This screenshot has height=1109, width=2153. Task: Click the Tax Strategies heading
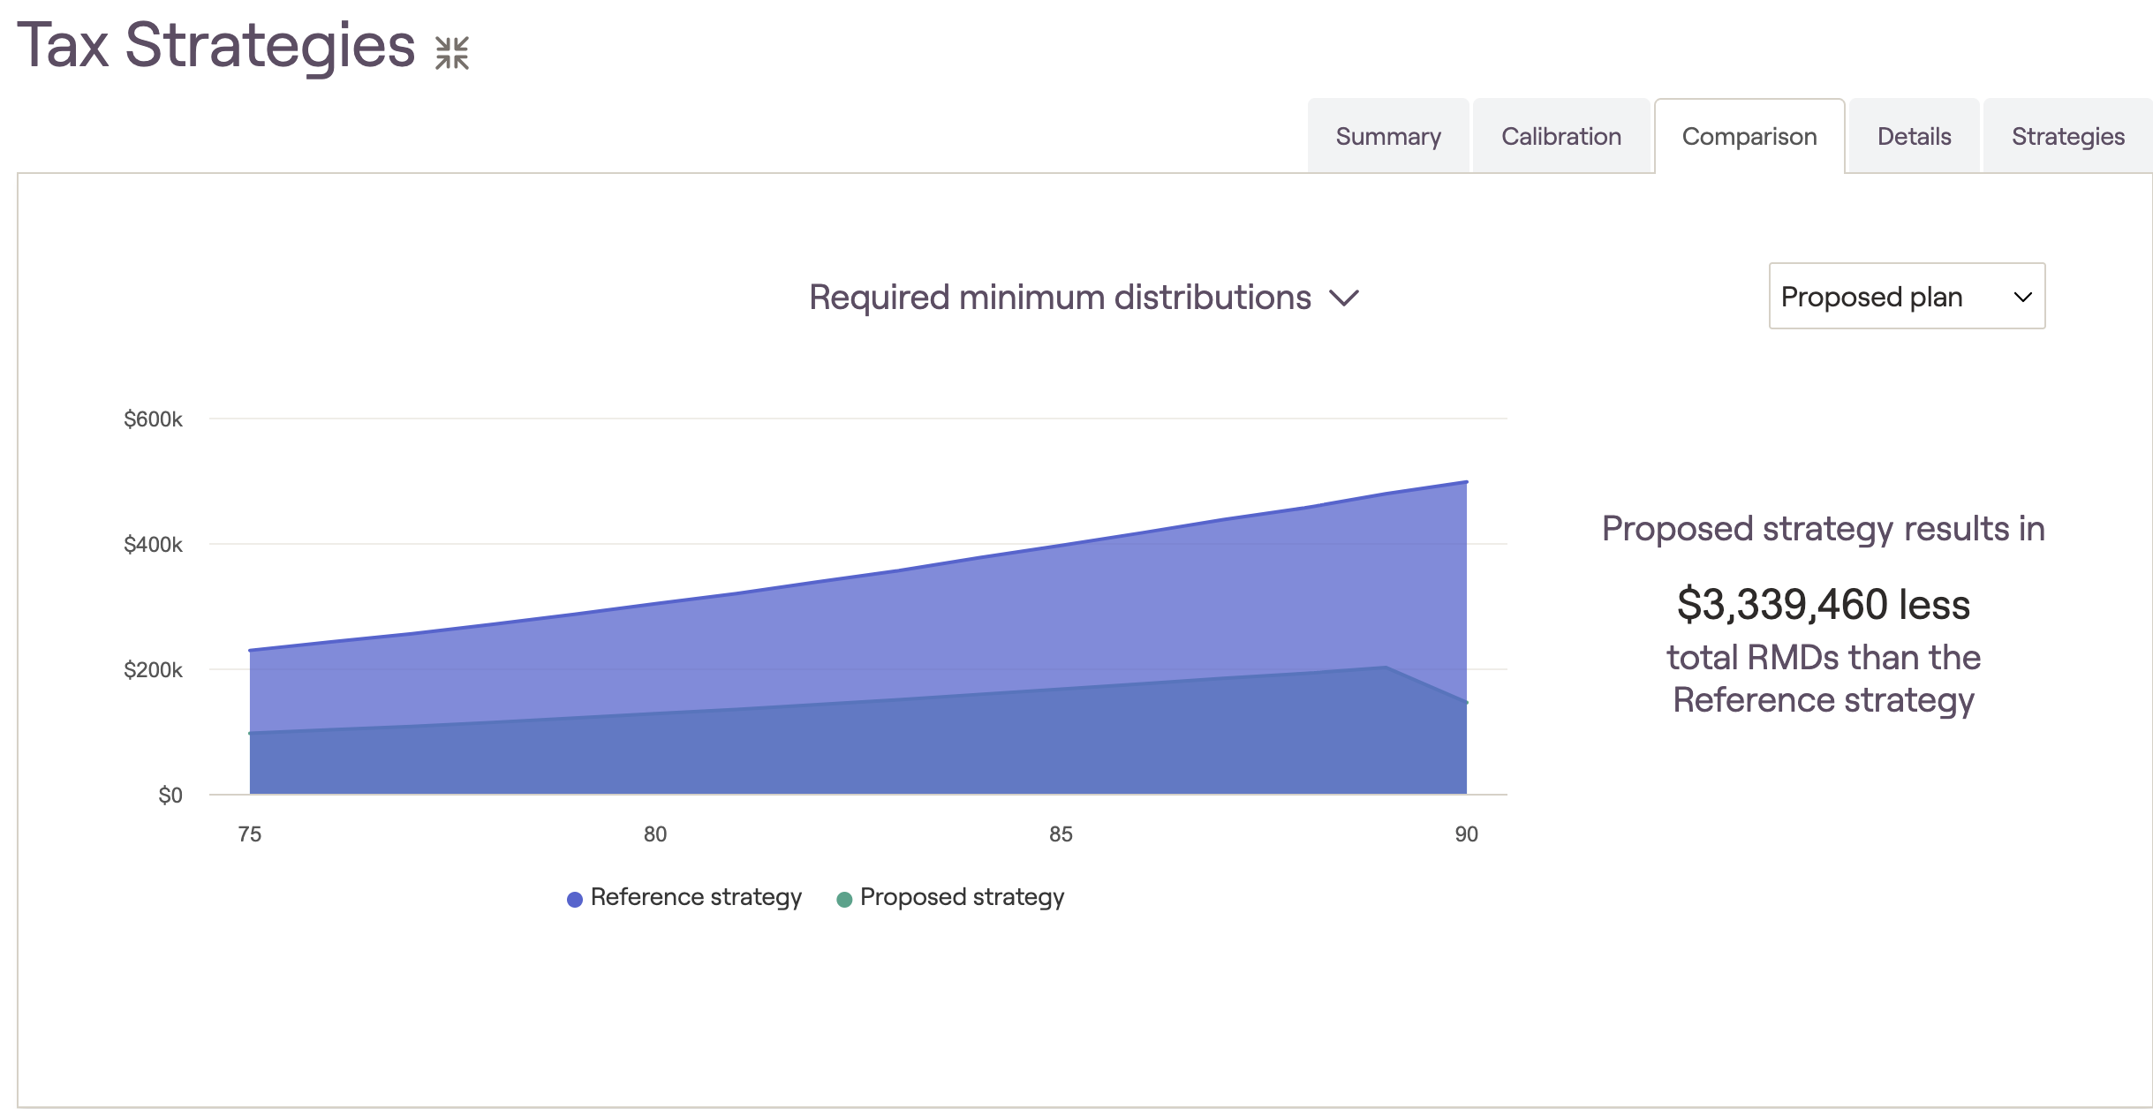216,44
